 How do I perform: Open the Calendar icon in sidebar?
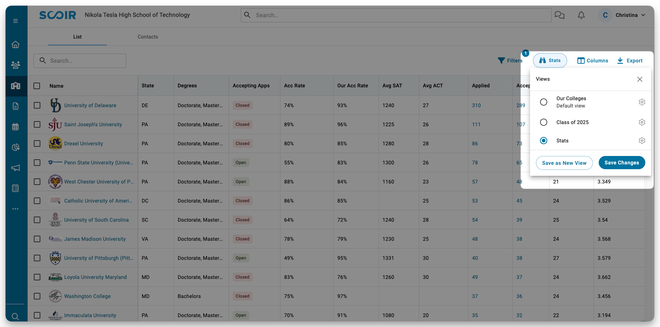tap(15, 127)
